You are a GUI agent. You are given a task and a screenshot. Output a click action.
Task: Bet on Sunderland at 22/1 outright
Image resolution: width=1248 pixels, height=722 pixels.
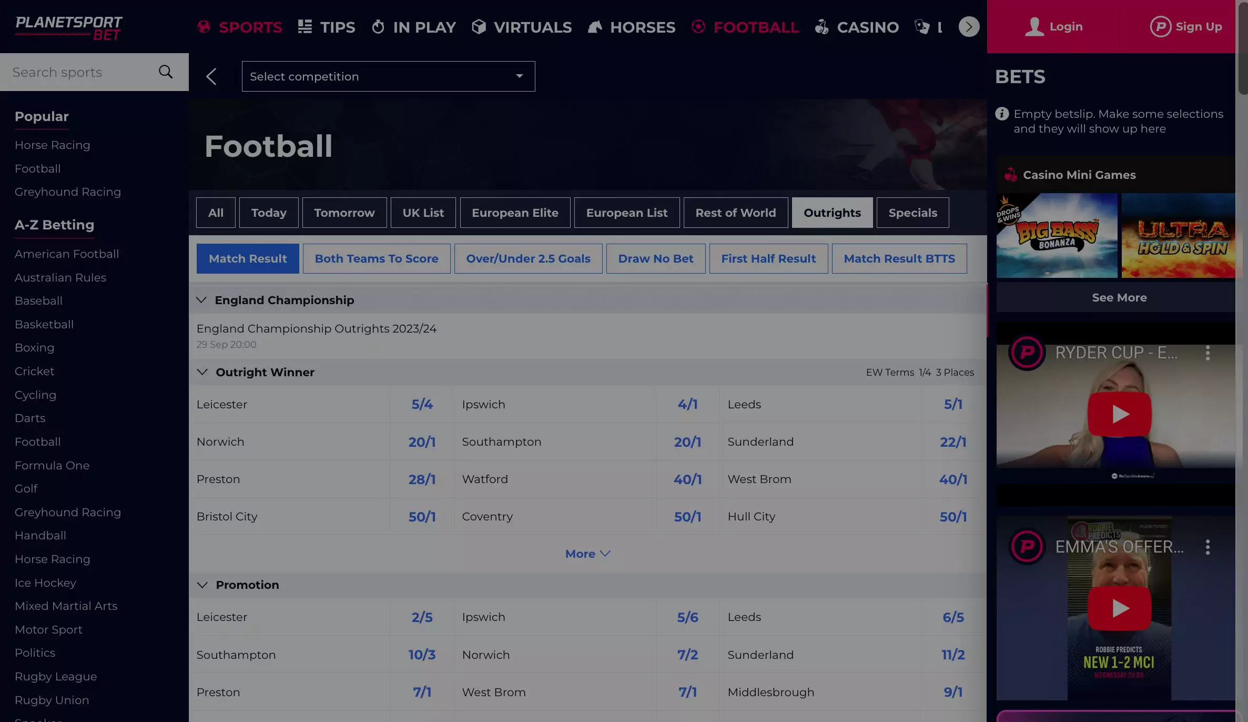953,442
